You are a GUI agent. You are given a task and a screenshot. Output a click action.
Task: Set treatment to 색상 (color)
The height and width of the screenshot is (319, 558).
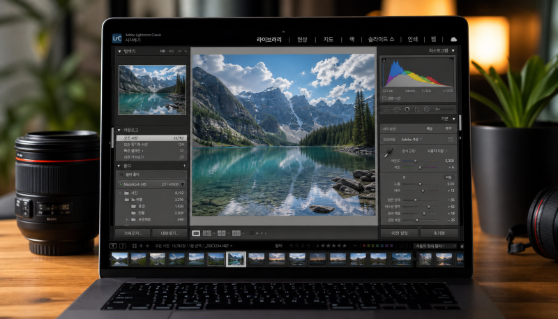pos(430,128)
